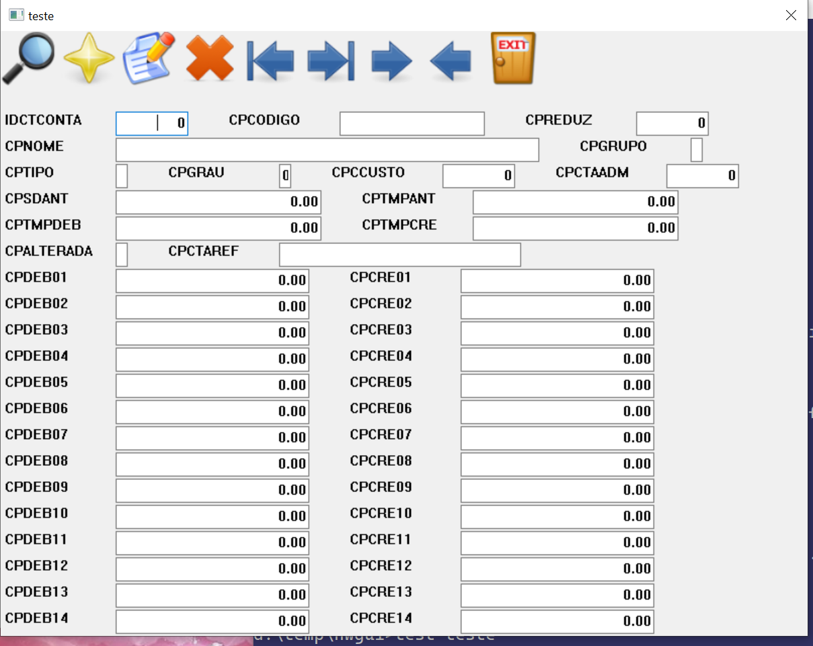
Task: Click the small CPALTERADA field
Action: 122,255
